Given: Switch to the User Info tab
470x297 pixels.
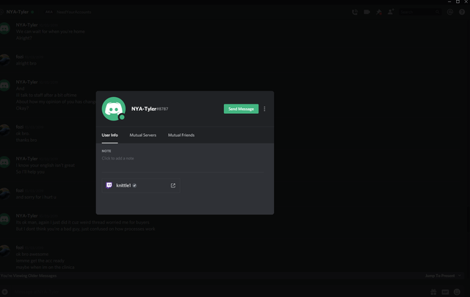Looking at the screenshot, I should 109,135.
